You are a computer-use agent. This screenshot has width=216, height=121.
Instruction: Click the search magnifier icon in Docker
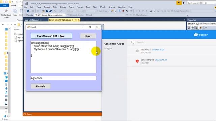click(x=132, y=42)
